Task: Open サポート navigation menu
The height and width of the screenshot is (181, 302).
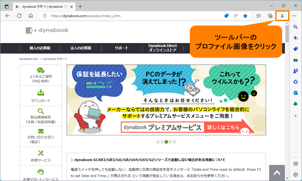Action: (122, 48)
